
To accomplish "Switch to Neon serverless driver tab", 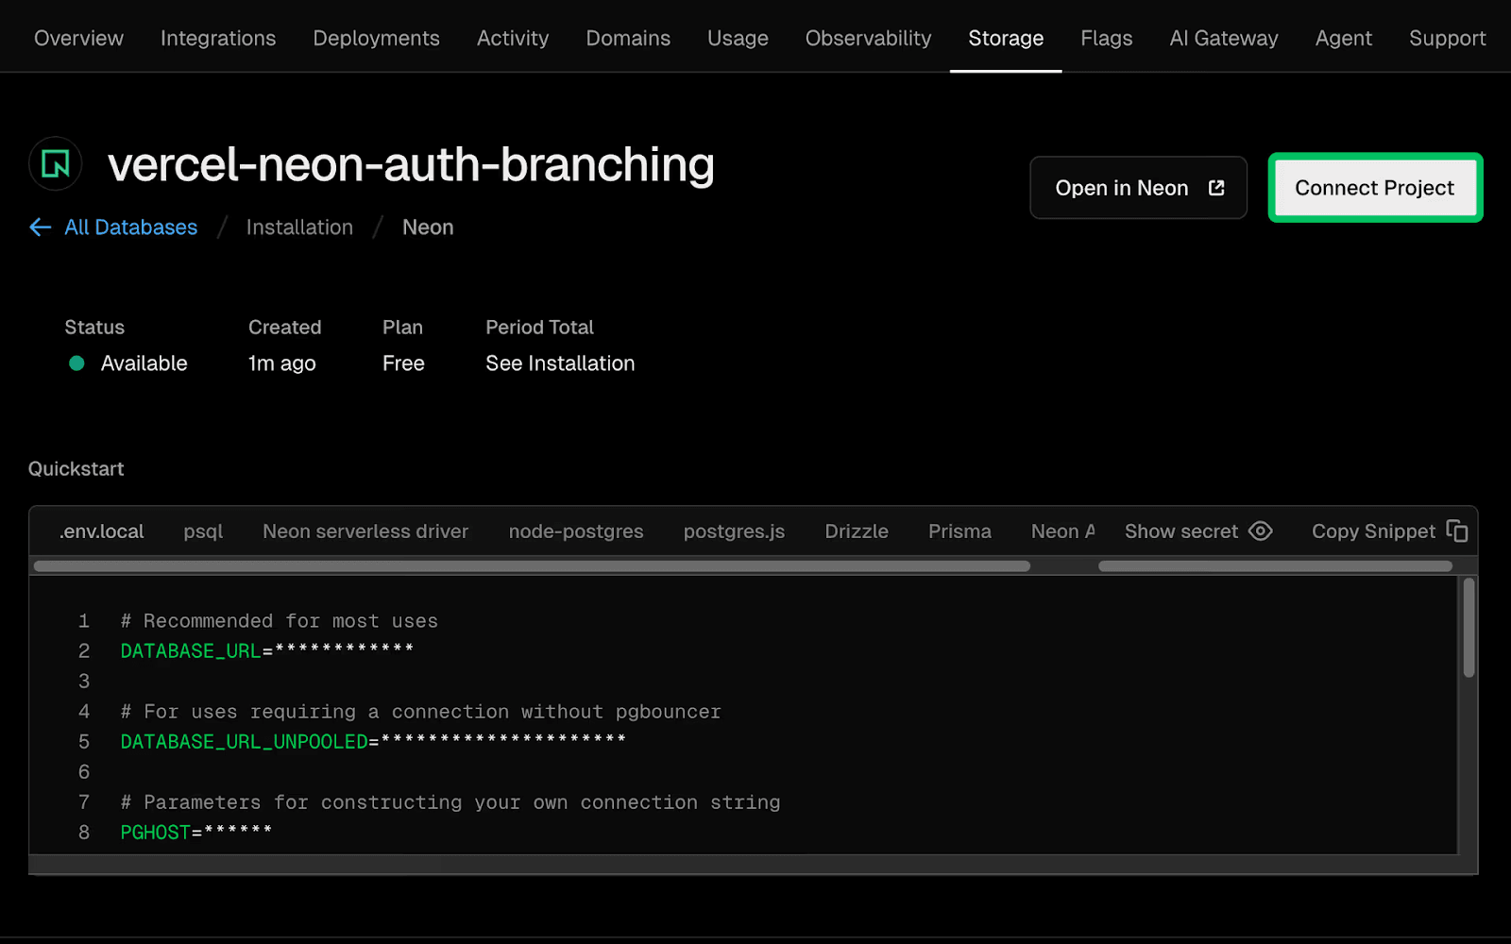I will pyautogui.click(x=365, y=531).
